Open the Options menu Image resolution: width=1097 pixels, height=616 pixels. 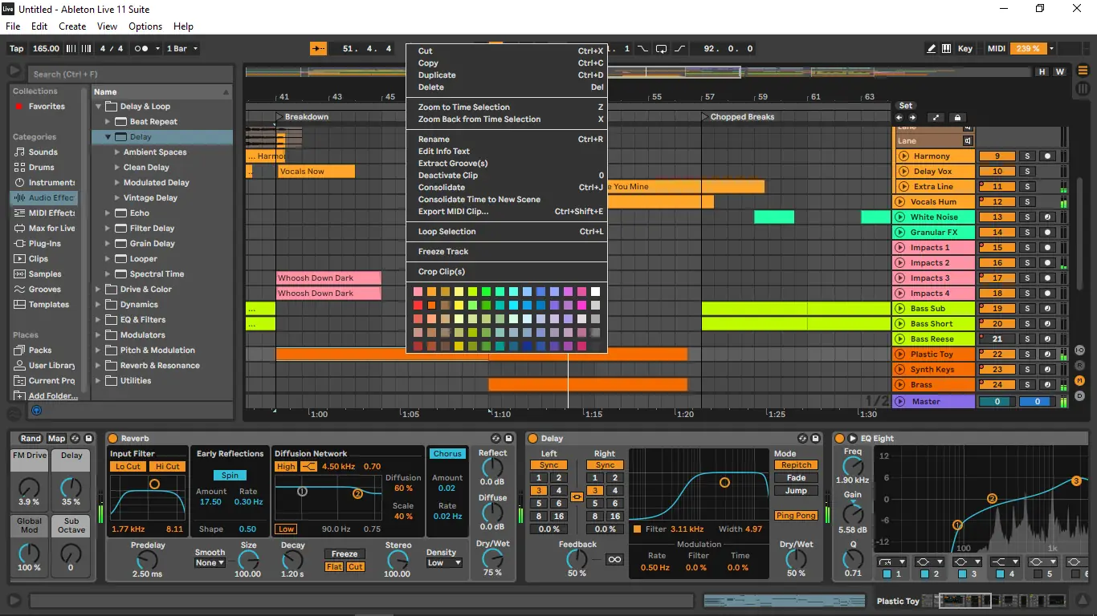click(145, 26)
